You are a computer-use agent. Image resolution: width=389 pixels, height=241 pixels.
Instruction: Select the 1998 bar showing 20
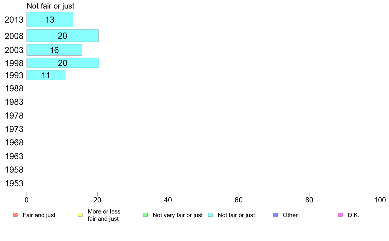coord(63,63)
